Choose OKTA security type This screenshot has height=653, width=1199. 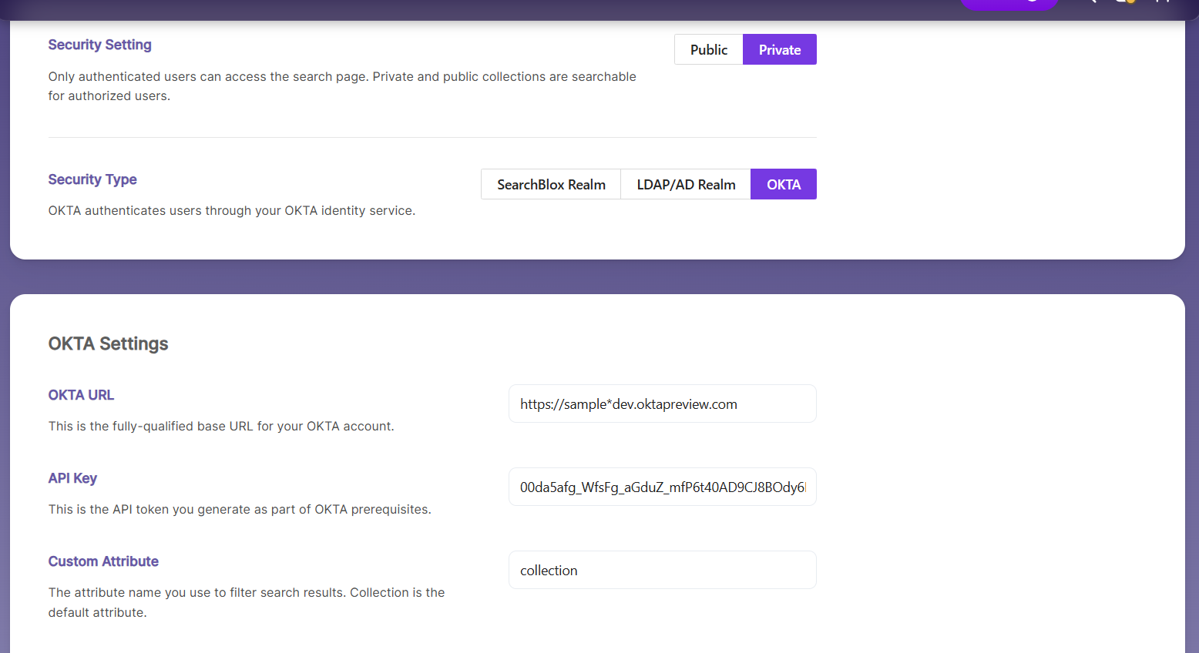click(x=784, y=184)
